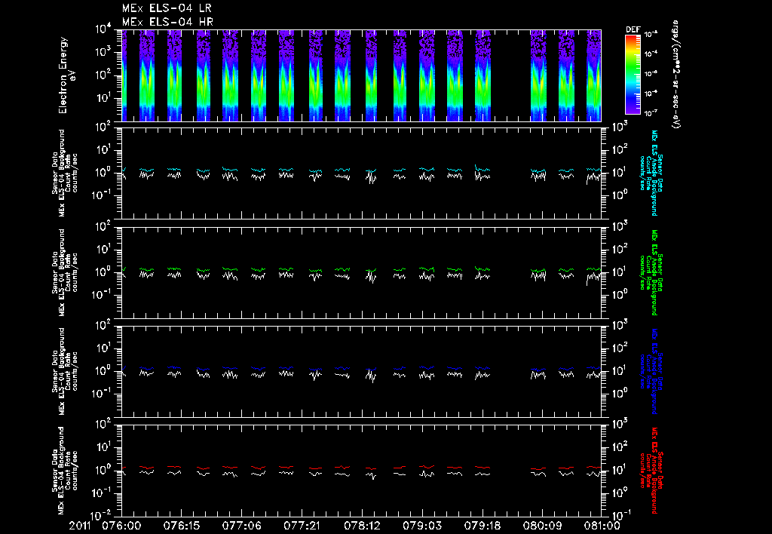Click the red count rate trace near 079:03

pos(427,467)
